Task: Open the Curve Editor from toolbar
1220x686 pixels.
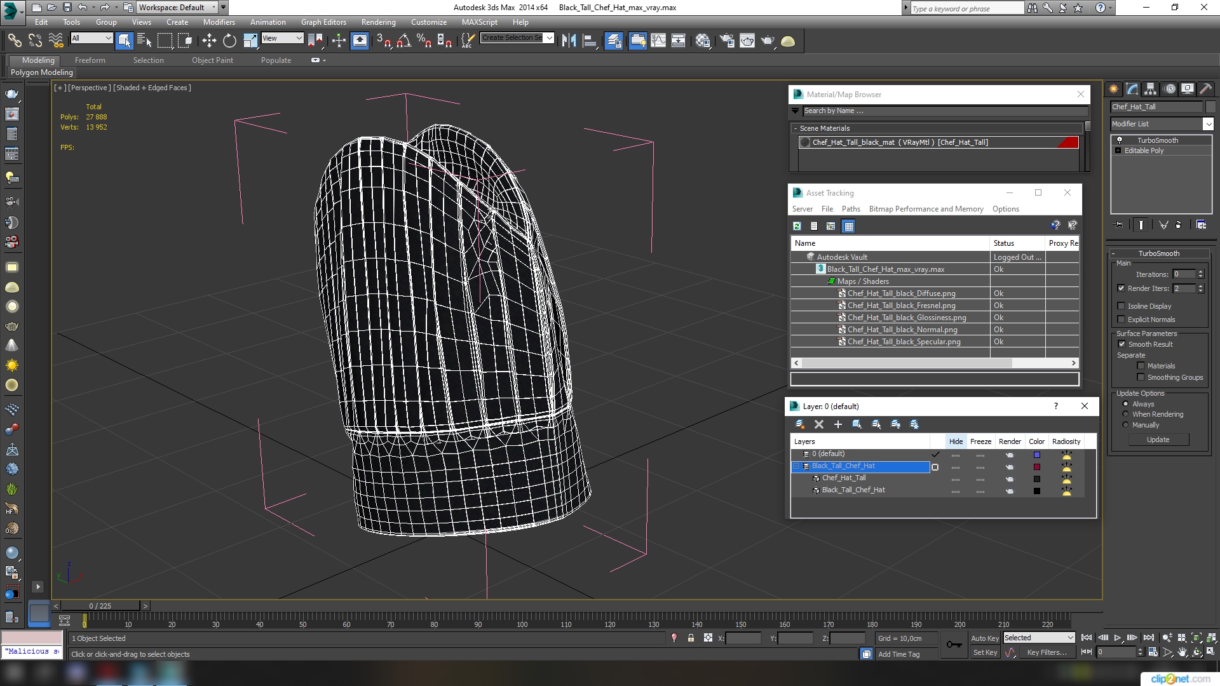Action: coord(658,41)
